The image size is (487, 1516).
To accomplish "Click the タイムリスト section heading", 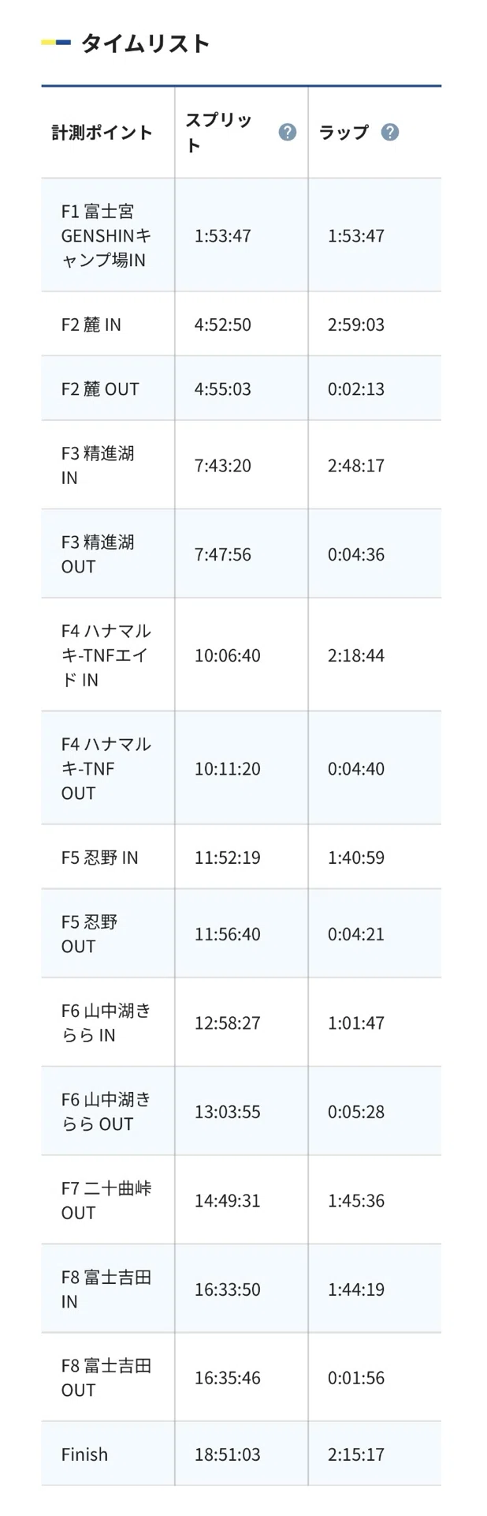I will tap(146, 43).
